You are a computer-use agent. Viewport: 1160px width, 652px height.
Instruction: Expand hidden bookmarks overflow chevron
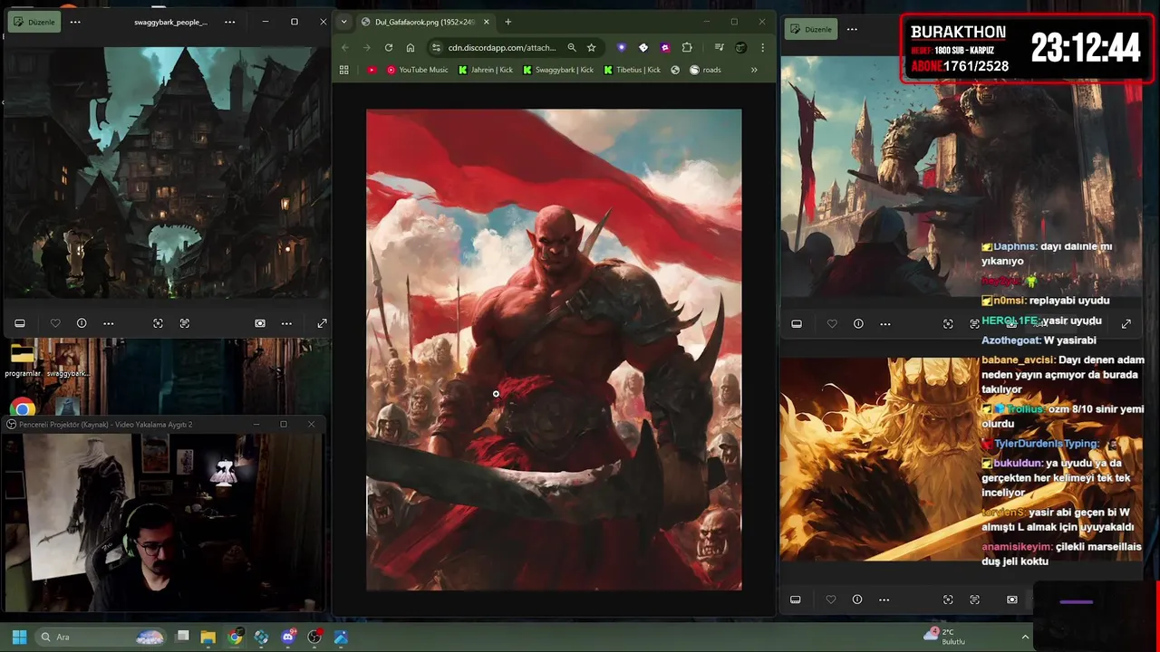pos(754,70)
